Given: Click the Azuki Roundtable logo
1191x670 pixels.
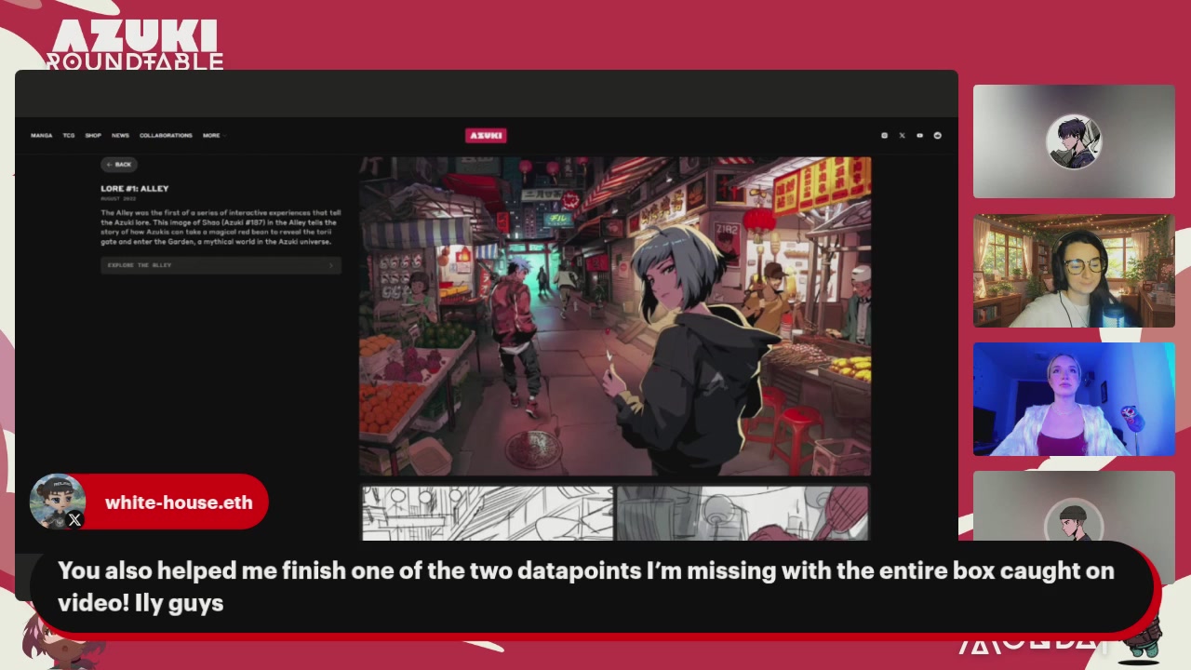Looking at the screenshot, I should tap(135, 45).
